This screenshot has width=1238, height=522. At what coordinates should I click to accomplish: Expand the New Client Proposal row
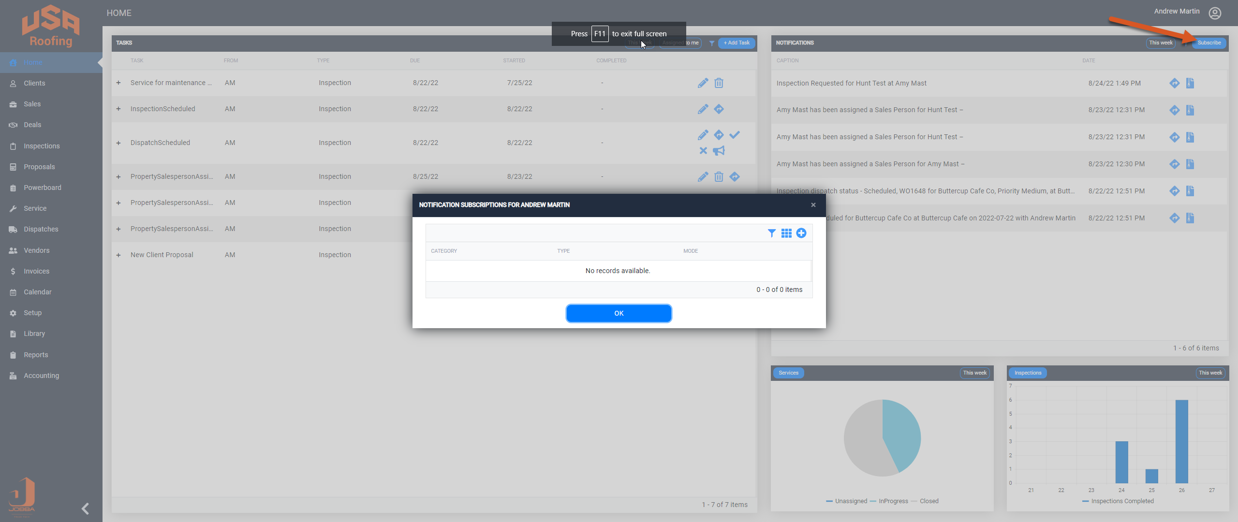[118, 255]
